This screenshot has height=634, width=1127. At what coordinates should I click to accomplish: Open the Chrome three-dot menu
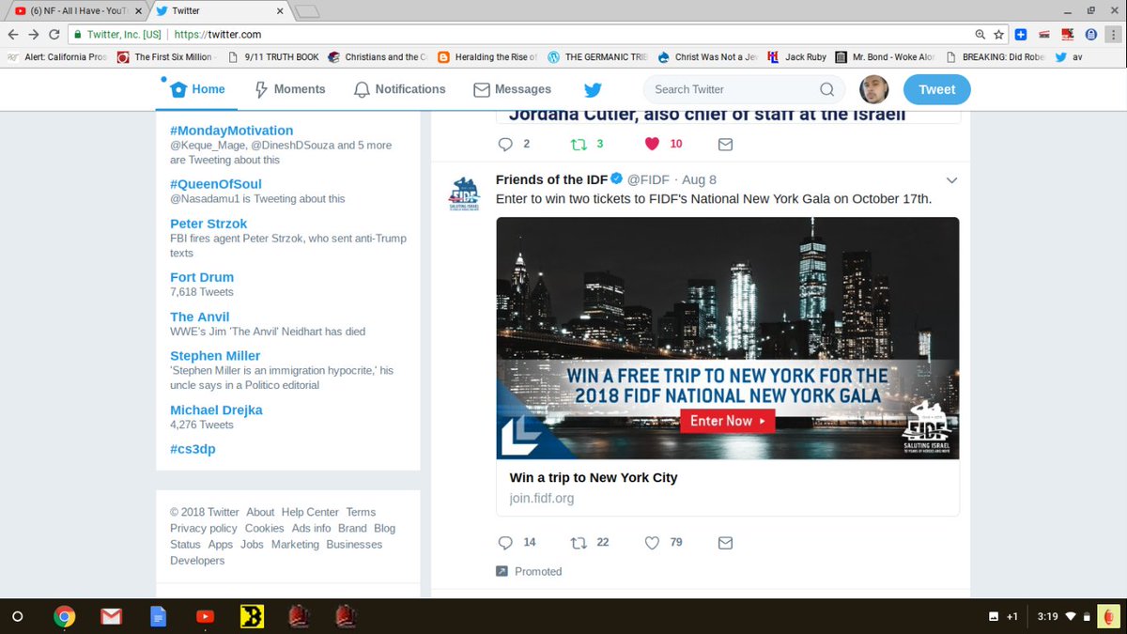click(1114, 34)
